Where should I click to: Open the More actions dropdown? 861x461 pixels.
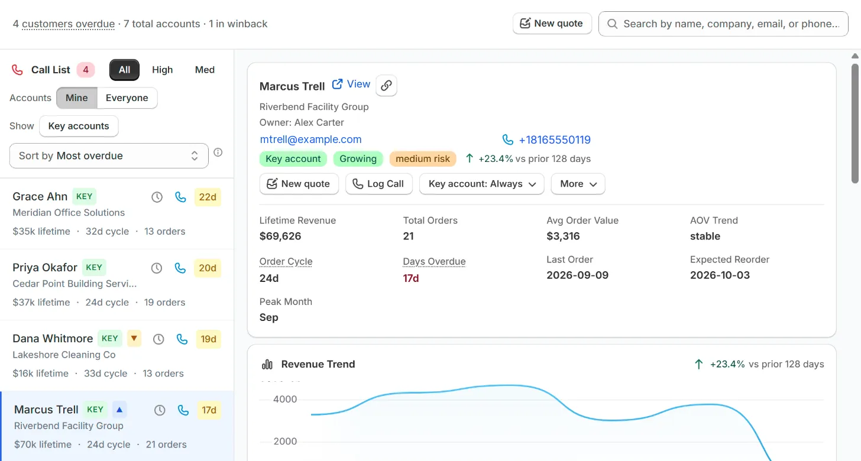click(x=578, y=184)
